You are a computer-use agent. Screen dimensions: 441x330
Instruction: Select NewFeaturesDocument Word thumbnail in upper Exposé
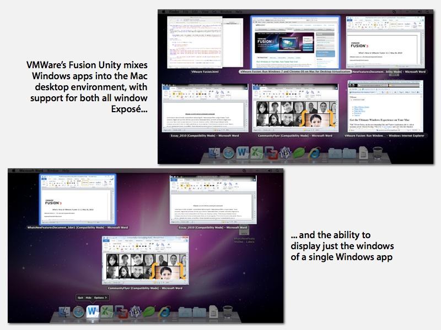385,42
